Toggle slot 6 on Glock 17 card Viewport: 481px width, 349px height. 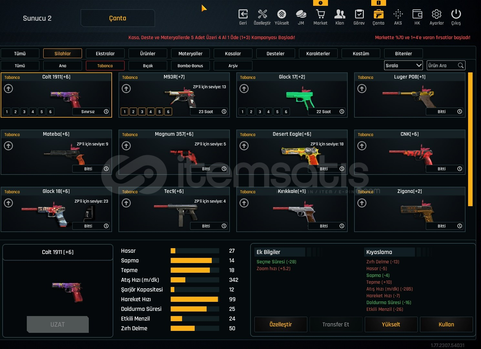[286, 112]
